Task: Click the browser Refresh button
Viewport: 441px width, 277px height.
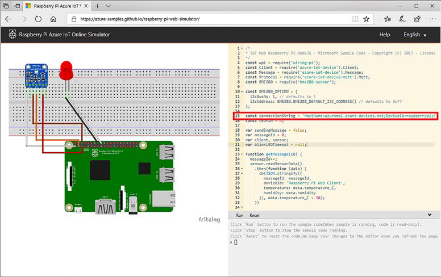Action: click(38, 19)
